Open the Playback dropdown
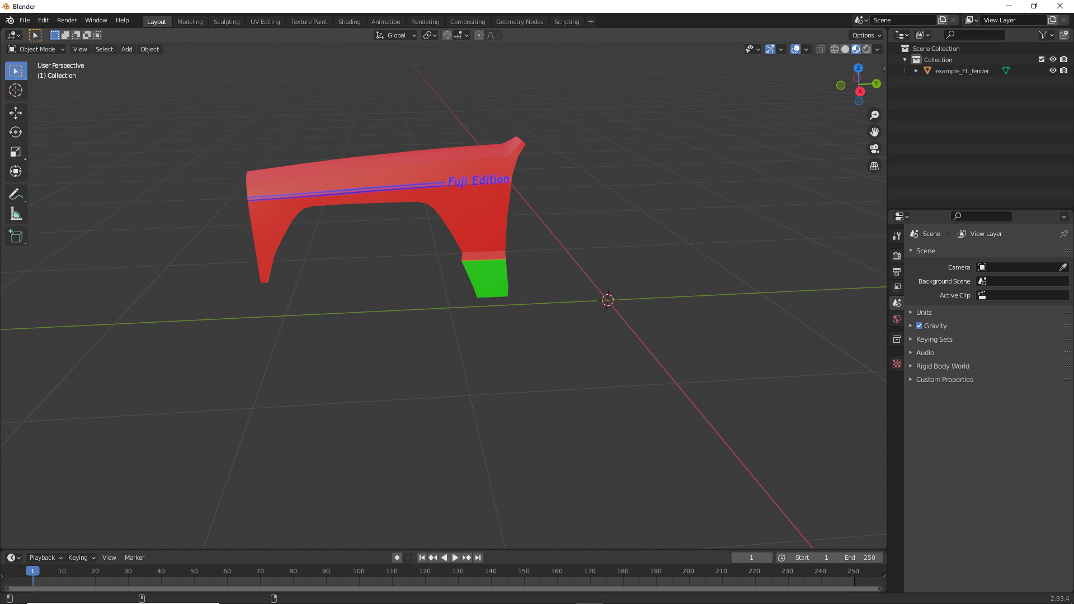1074x604 pixels. (x=45, y=558)
